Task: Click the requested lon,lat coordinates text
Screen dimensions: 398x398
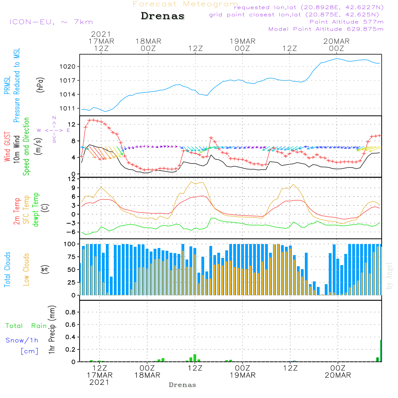Action: [x=308, y=8]
